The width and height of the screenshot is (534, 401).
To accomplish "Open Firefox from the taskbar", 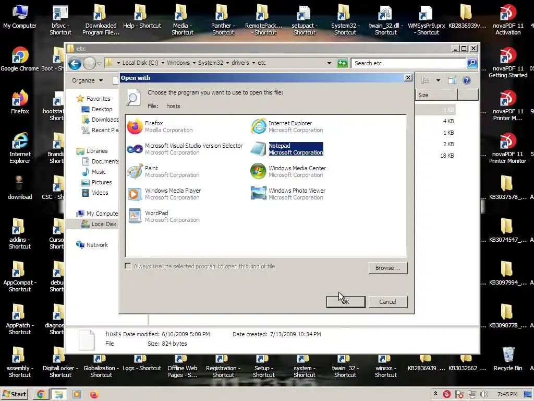I will (94, 395).
